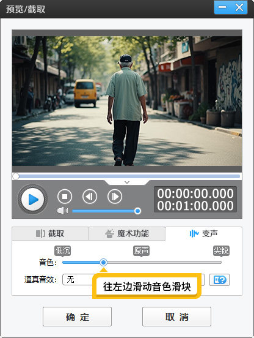This screenshot has width=254, height=338.
Task: Click the video progress bar start handle
Action: point(16,176)
